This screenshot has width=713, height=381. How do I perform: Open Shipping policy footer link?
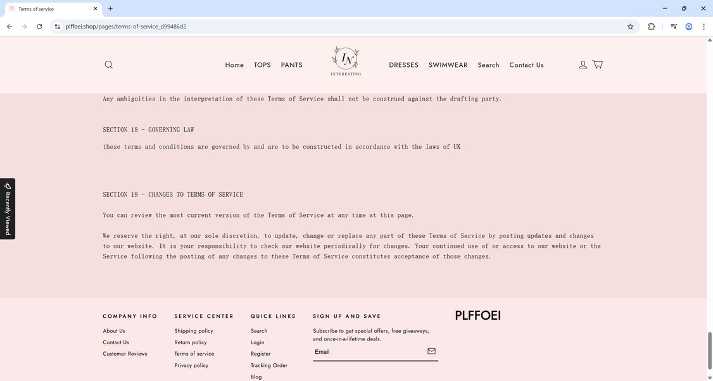194,331
